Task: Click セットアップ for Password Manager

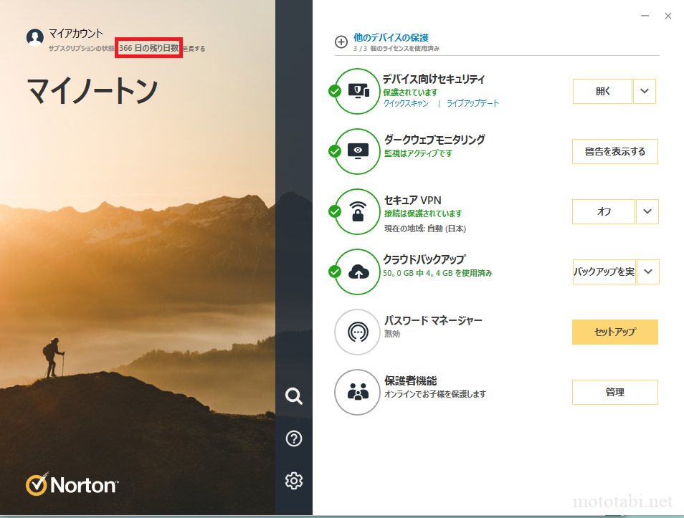Action: pos(615,332)
